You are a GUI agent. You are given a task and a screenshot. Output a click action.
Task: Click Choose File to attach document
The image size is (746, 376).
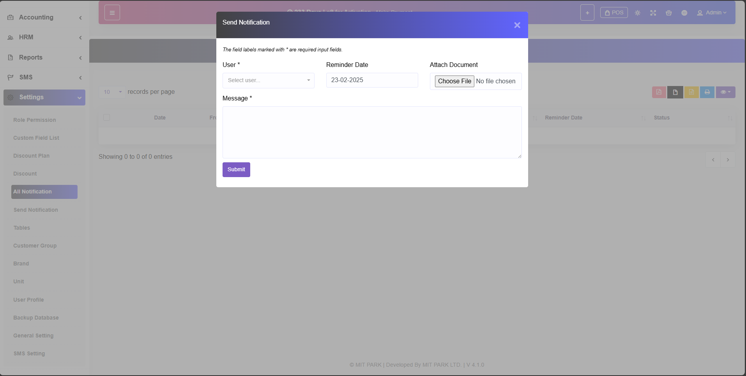(454, 81)
